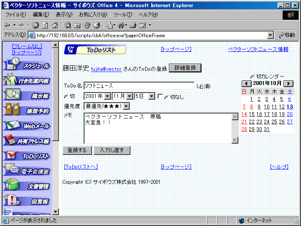The image size is (301, 226).
Task: Open the fujita@vector email link
Action: (106, 69)
